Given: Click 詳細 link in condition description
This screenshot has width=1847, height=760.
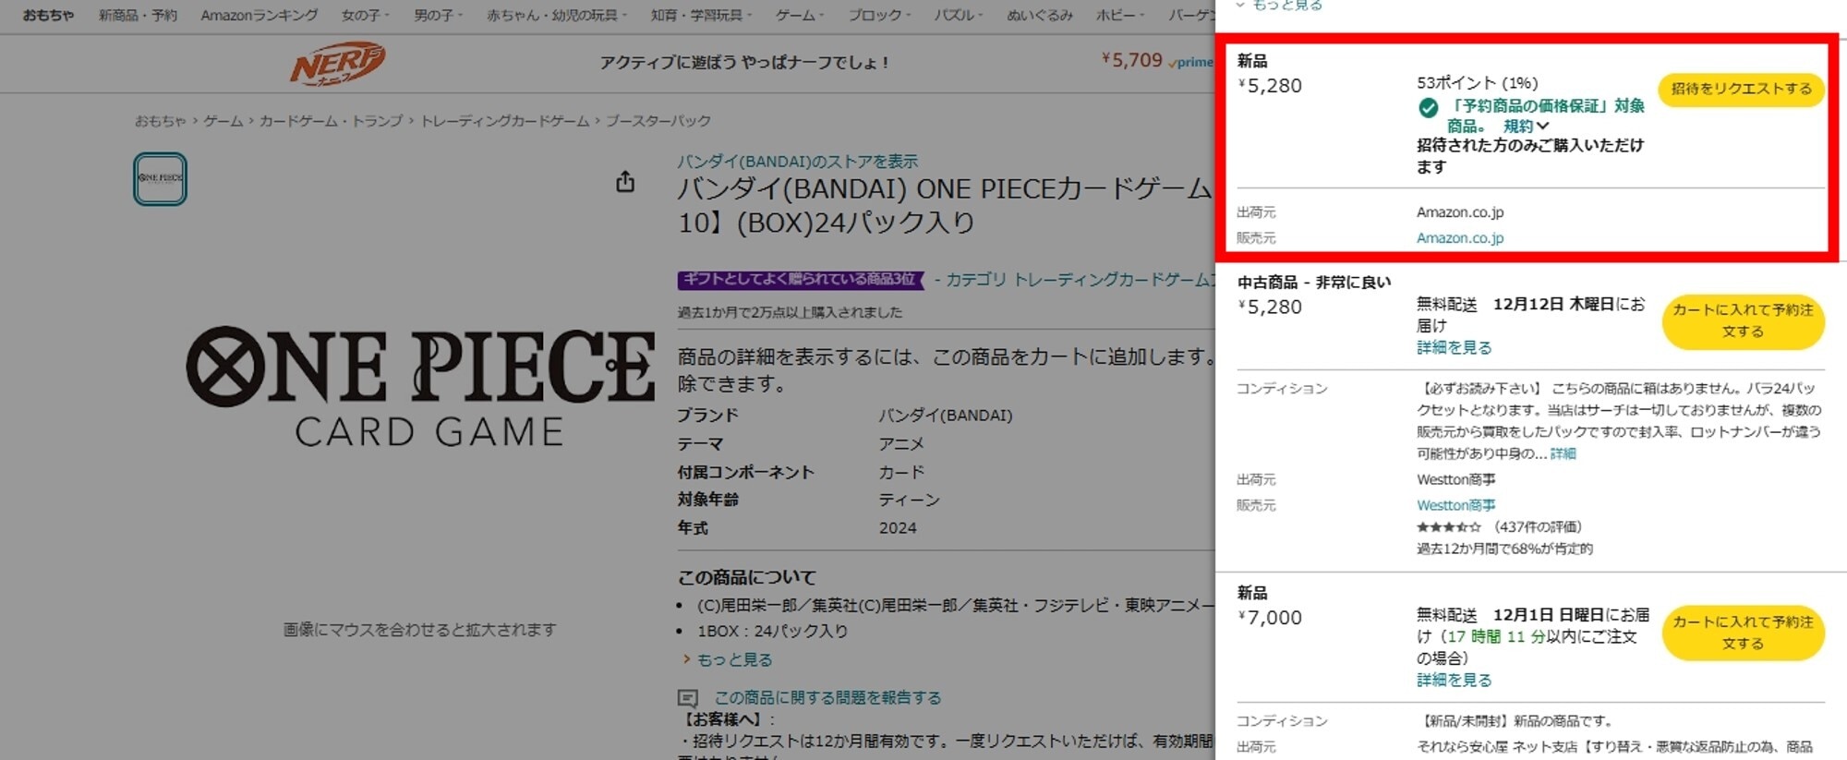Looking at the screenshot, I should click(1563, 453).
